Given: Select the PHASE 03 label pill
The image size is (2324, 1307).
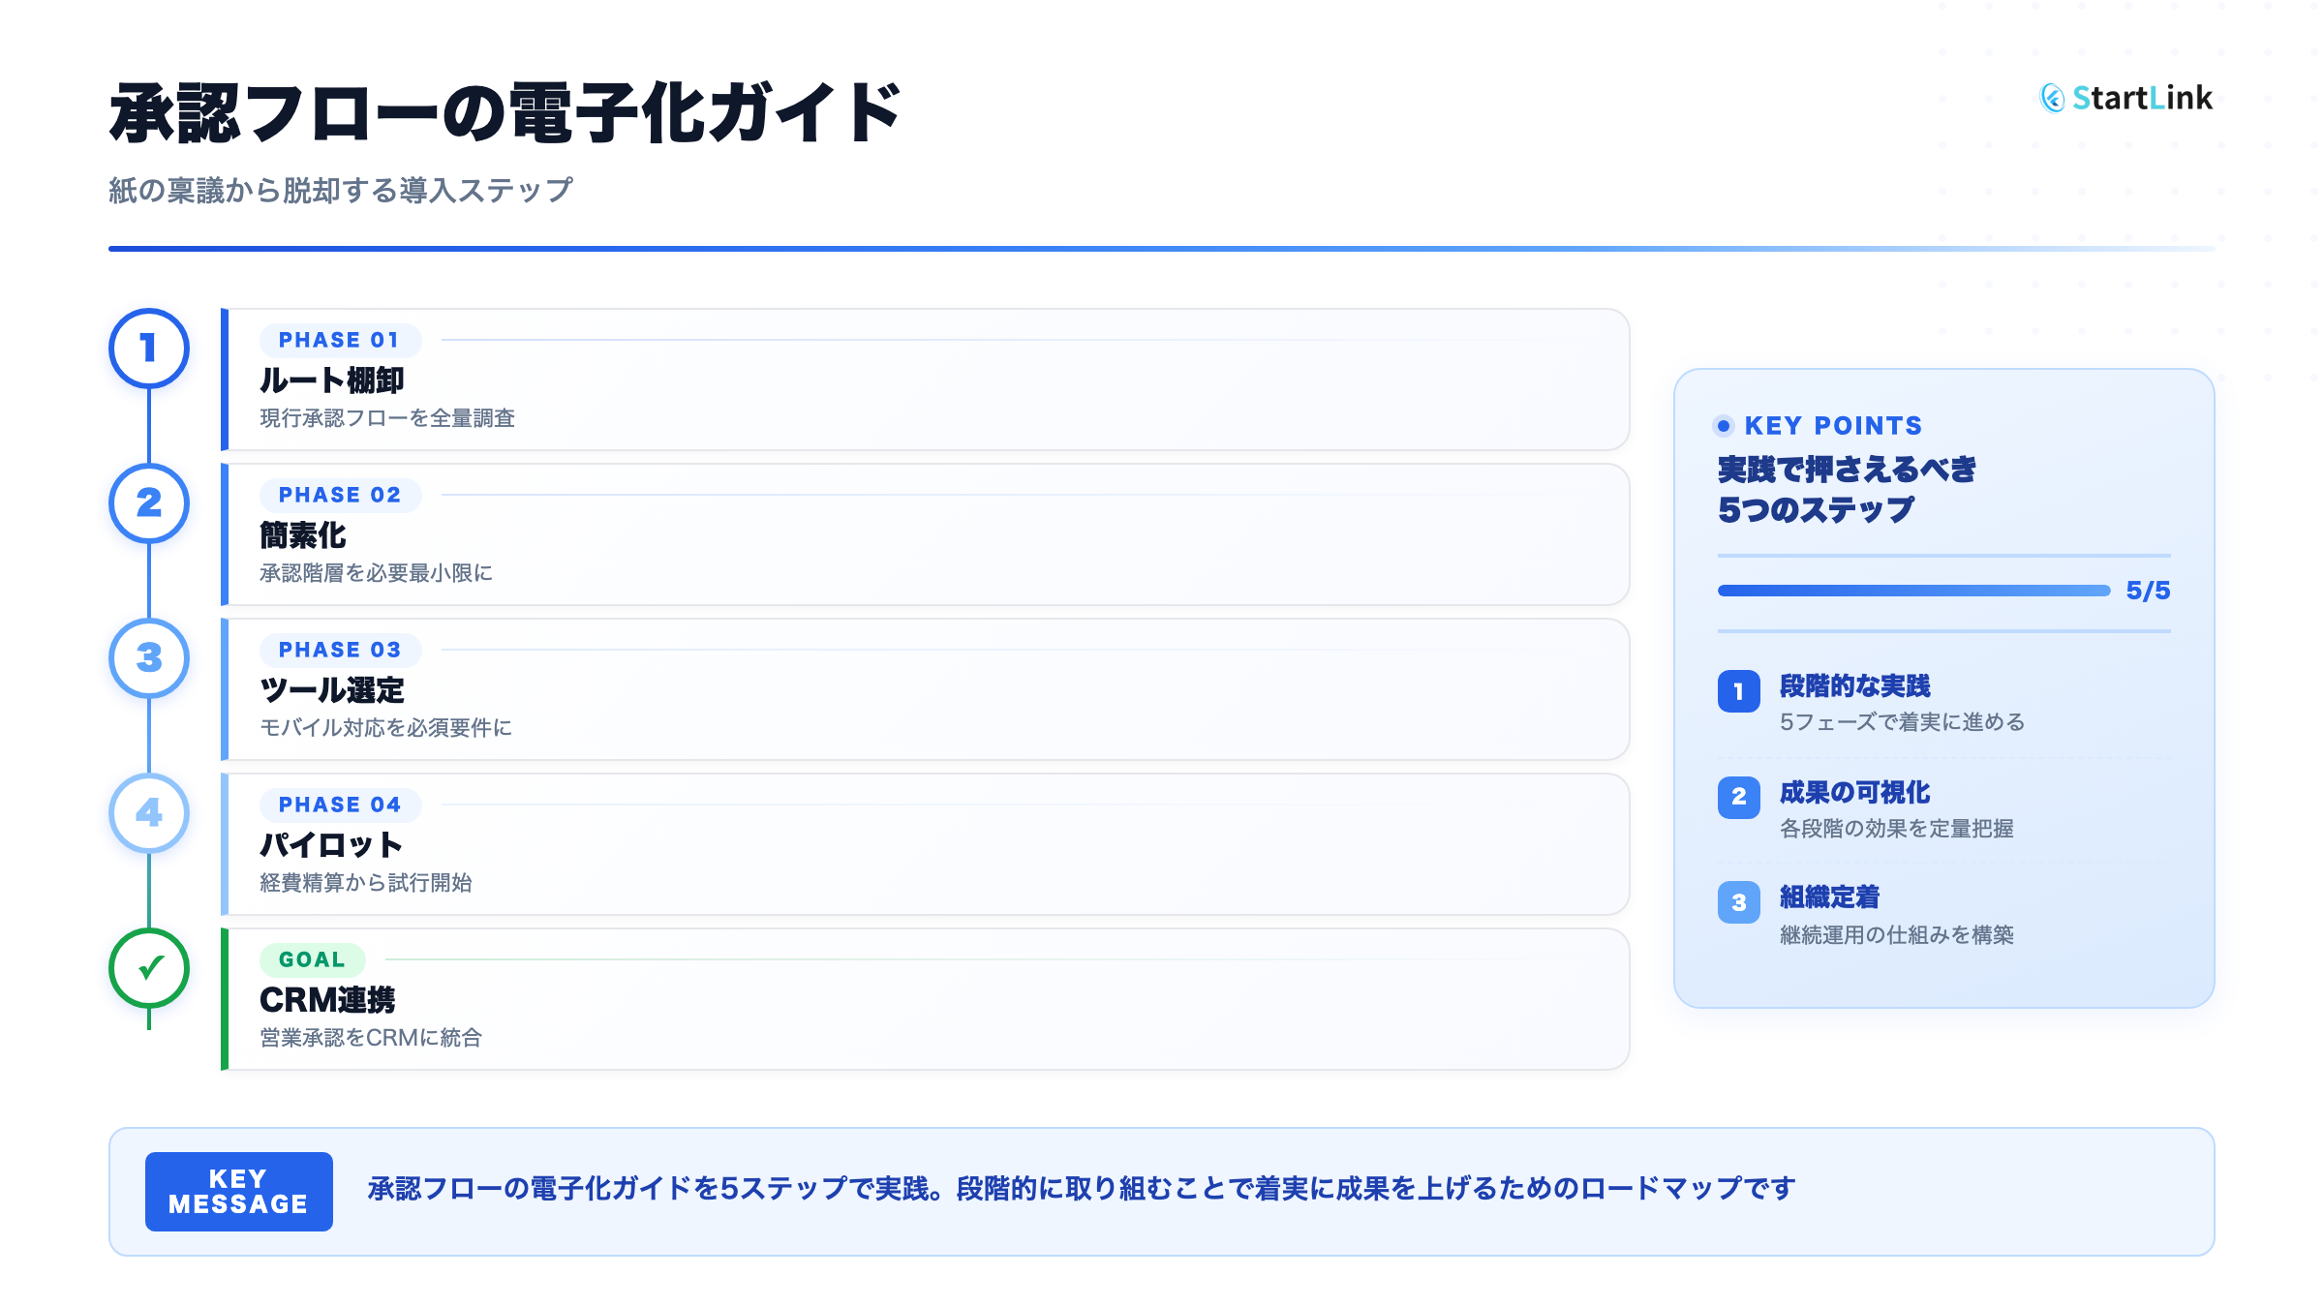Looking at the screenshot, I should click(339, 650).
